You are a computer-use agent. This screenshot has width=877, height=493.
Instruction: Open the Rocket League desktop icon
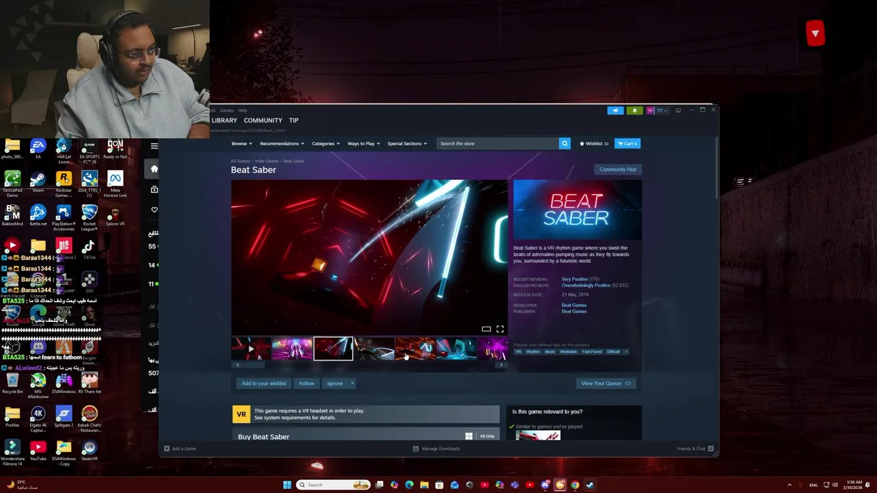coord(89,218)
